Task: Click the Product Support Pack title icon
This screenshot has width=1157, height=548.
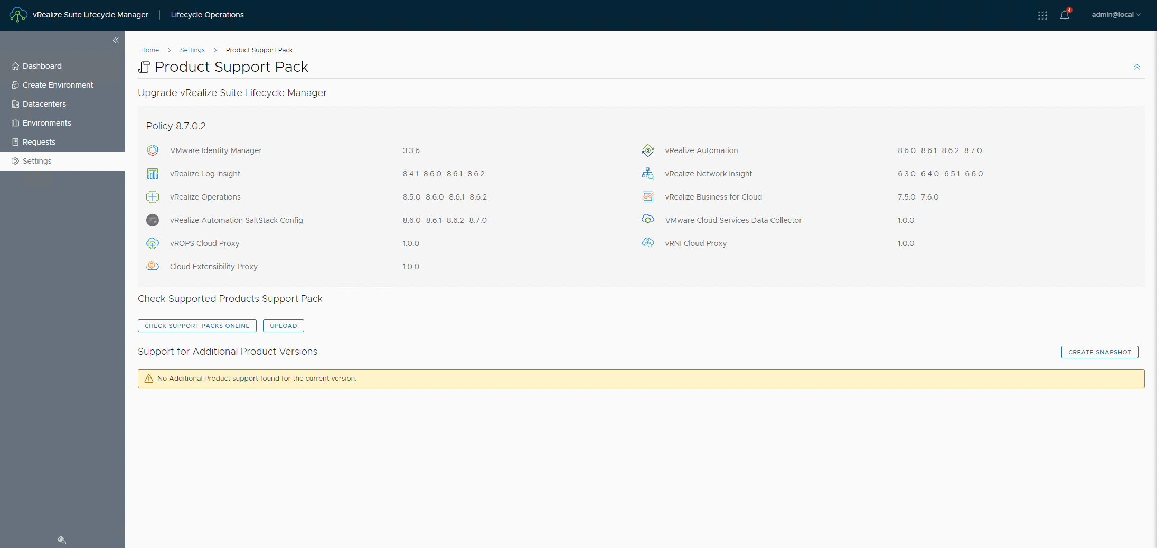Action: coord(144,67)
